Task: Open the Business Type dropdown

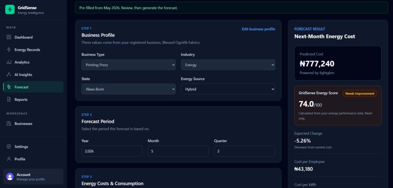Action: point(129,65)
